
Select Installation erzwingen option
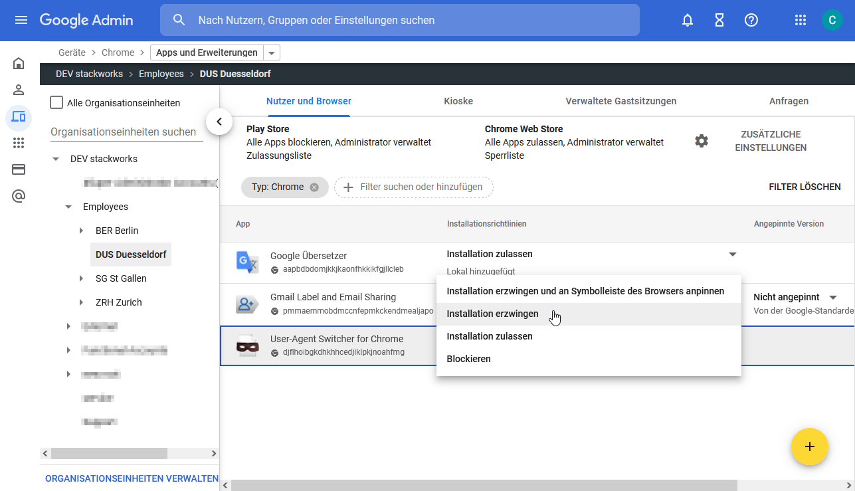click(589, 314)
